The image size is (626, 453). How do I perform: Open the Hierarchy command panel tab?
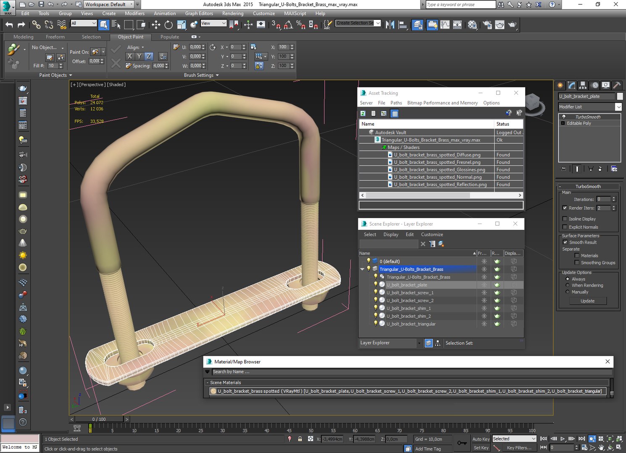click(583, 85)
